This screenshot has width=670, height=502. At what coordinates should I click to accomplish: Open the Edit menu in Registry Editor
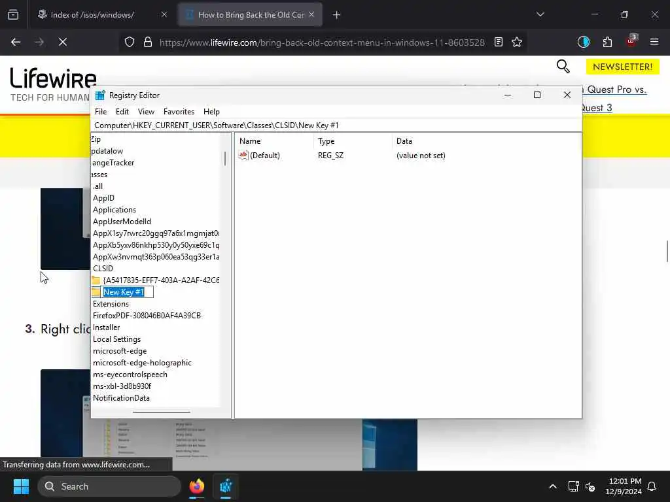122,112
